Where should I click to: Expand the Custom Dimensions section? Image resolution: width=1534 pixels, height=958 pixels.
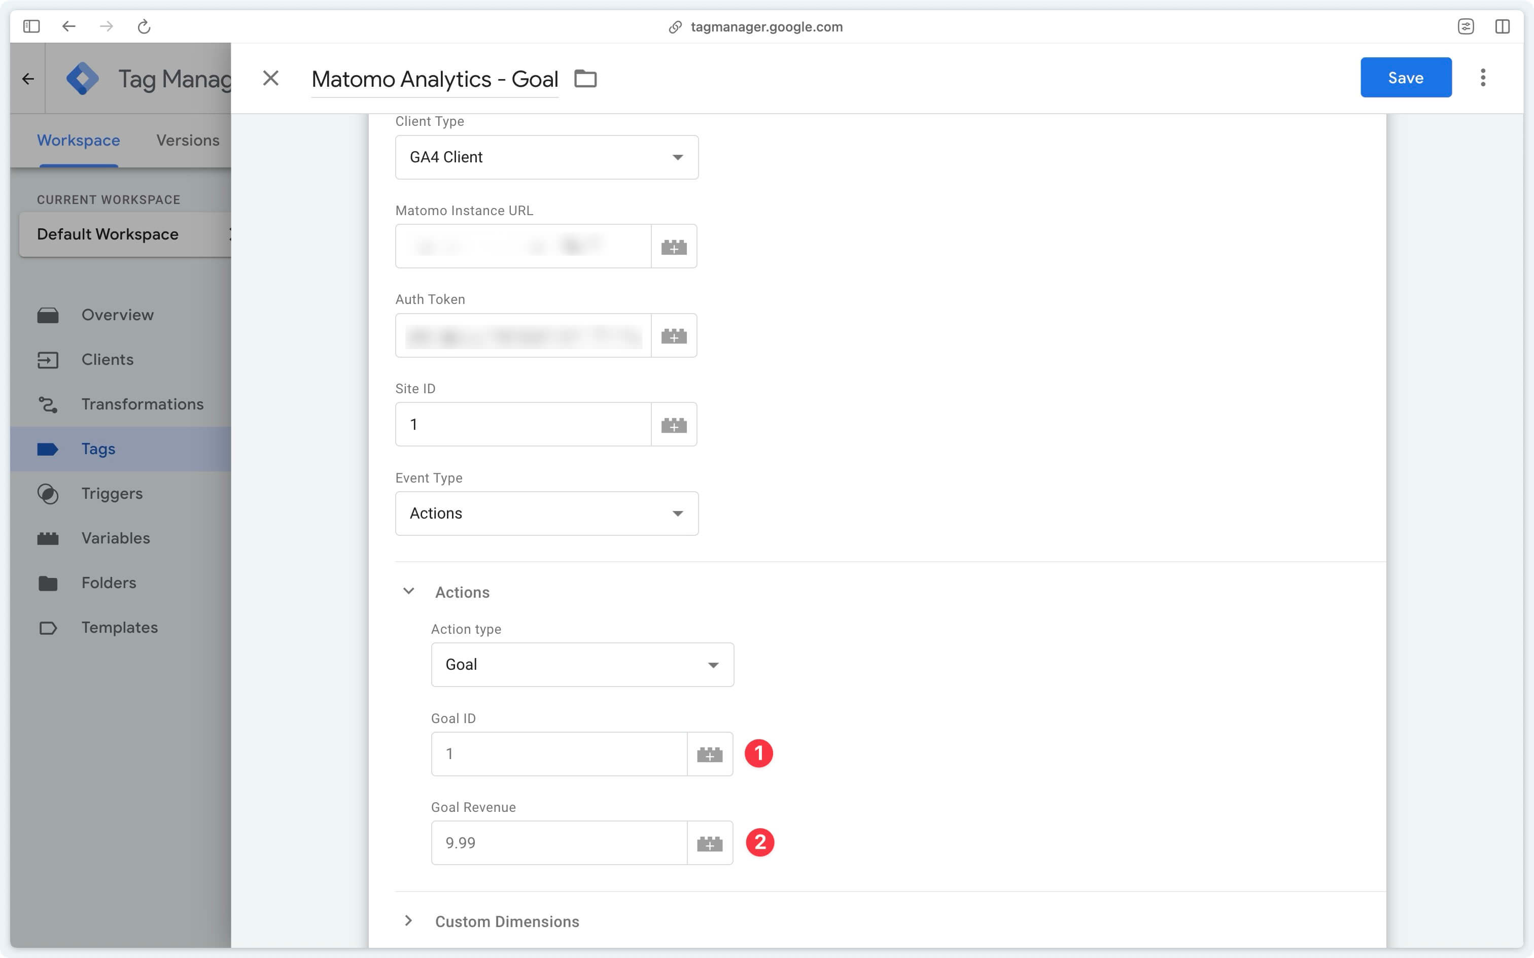(x=408, y=920)
